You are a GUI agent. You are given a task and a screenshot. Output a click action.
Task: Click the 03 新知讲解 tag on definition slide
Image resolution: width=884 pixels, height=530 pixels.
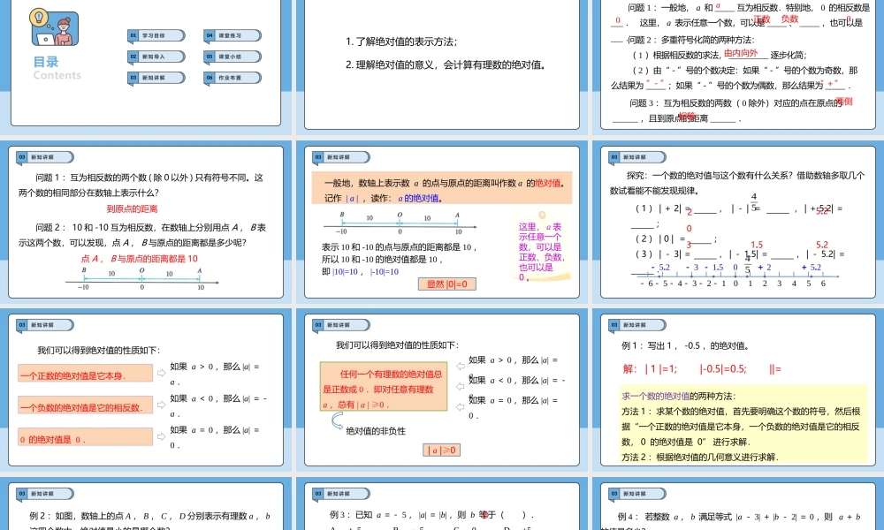pyautogui.click(x=341, y=157)
